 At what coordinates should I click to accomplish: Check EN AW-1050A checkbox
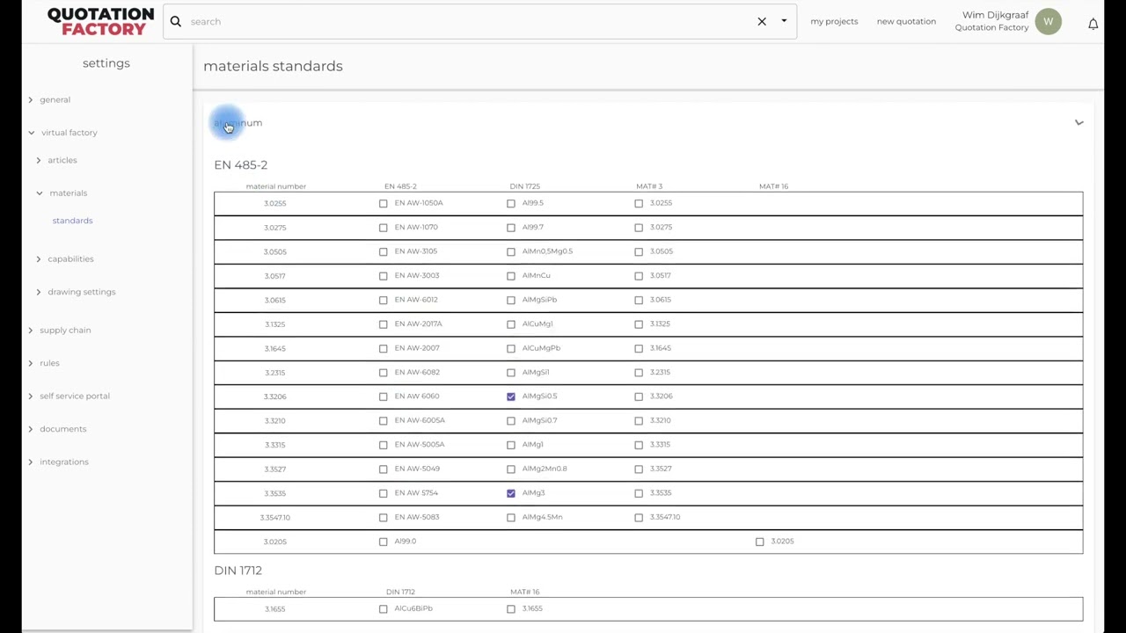(x=384, y=204)
